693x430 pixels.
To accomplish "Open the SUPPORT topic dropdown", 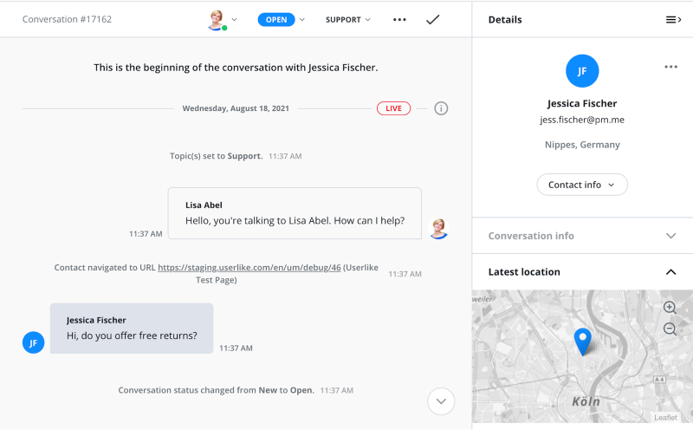I will [348, 19].
